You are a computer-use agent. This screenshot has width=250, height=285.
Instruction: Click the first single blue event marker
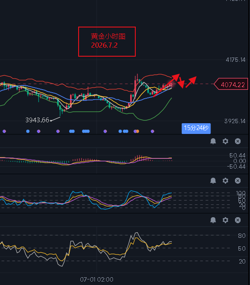pos(28,131)
